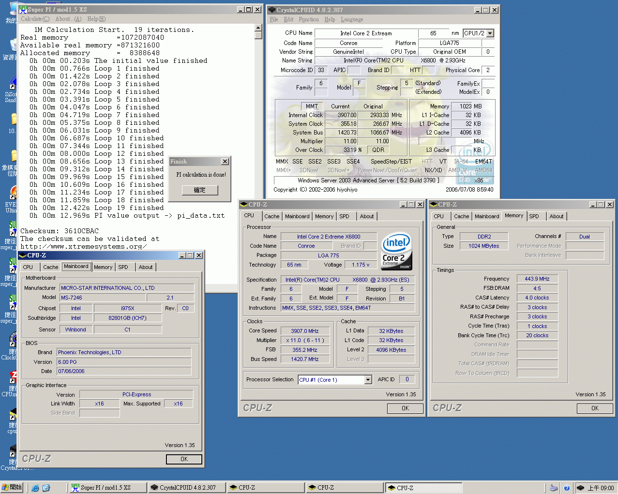This screenshot has width=618, height=494.
Task: Open the Help menu in Super PI
Action: click(x=96, y=19)
